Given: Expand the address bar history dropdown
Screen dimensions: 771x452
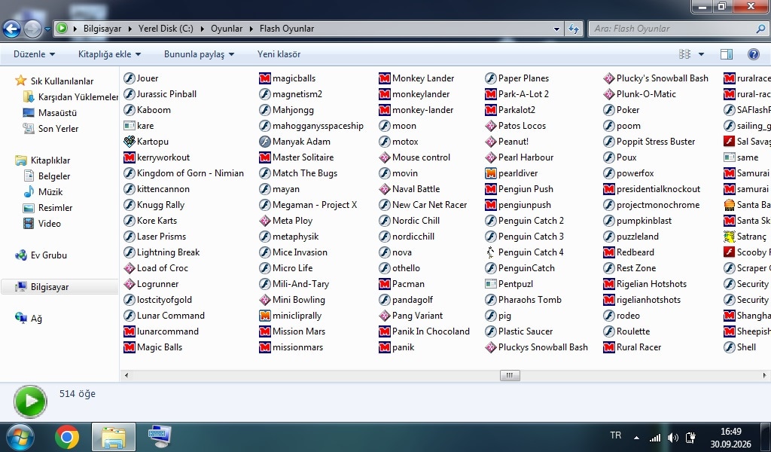Looking at the screenshot, I should [x=556, y=29].
